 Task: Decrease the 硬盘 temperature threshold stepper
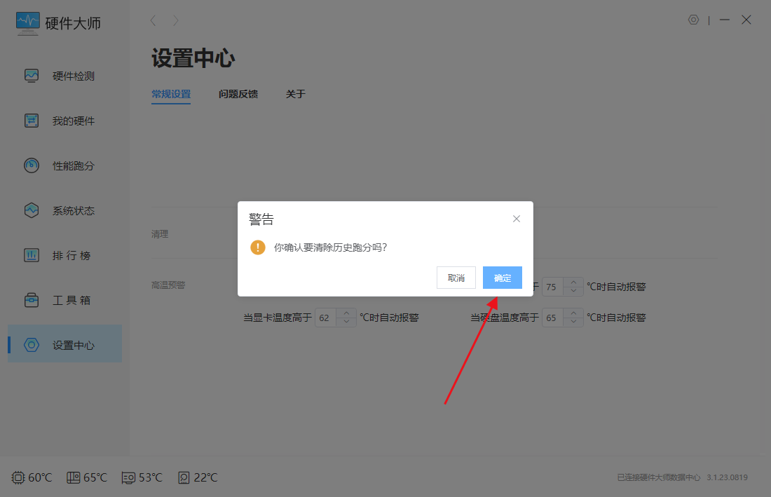pyautogui.click(x=573, y=322)
